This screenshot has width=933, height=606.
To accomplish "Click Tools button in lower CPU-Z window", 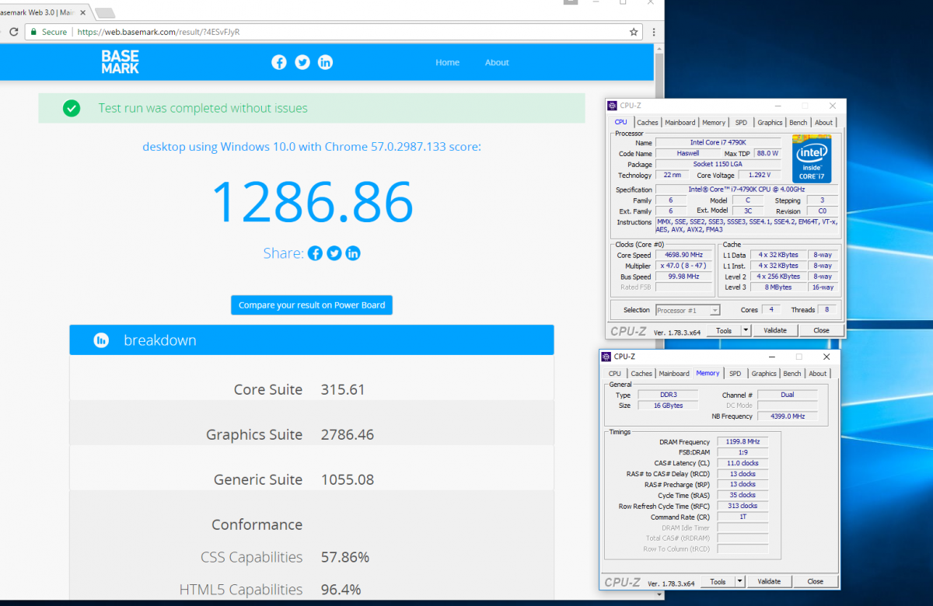I will (718, 581).
